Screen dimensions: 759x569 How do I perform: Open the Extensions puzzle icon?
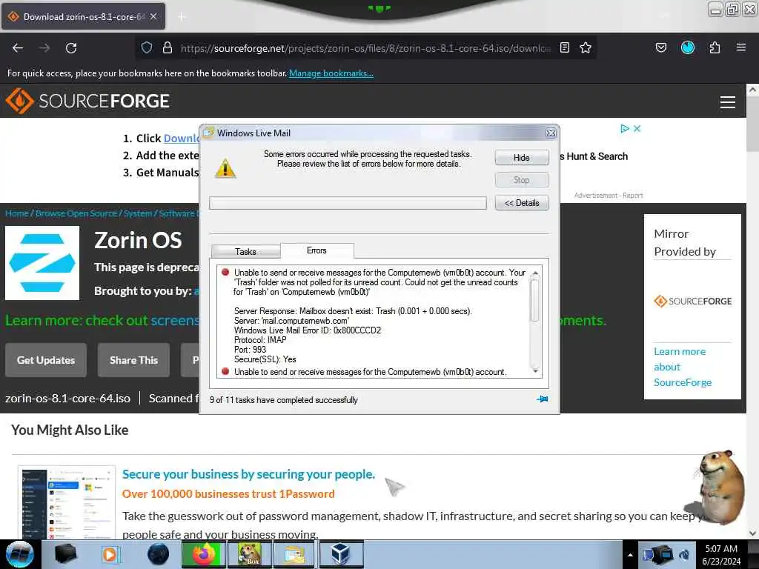(x=715, y=47)
